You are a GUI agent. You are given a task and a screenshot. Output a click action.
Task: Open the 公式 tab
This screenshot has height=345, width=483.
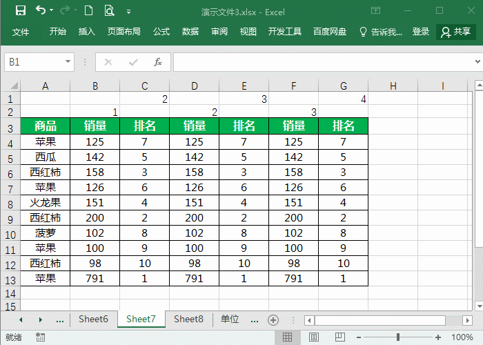(x=161, y=32)
